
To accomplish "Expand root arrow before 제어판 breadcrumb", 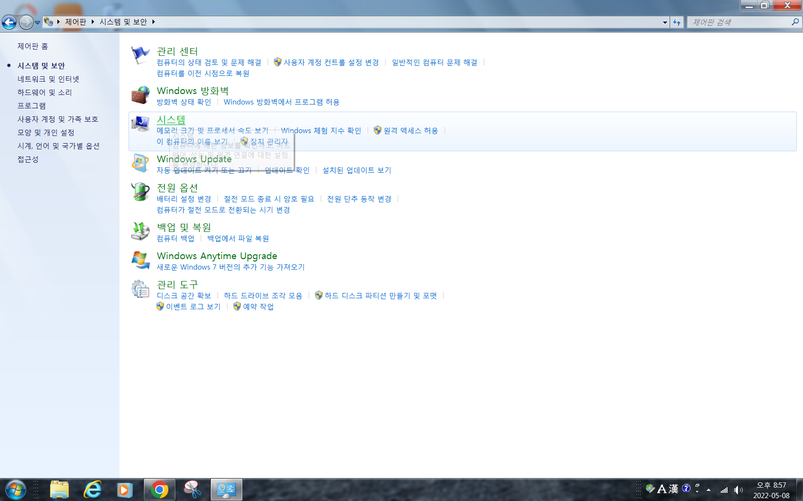I will [58, 22].
